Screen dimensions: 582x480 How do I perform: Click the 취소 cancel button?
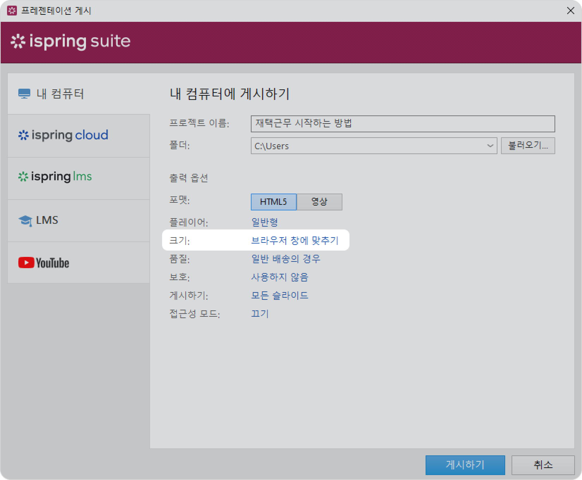(x=543, y=465)
